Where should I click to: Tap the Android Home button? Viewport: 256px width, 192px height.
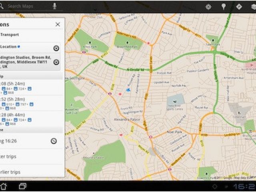click(4, 186)
